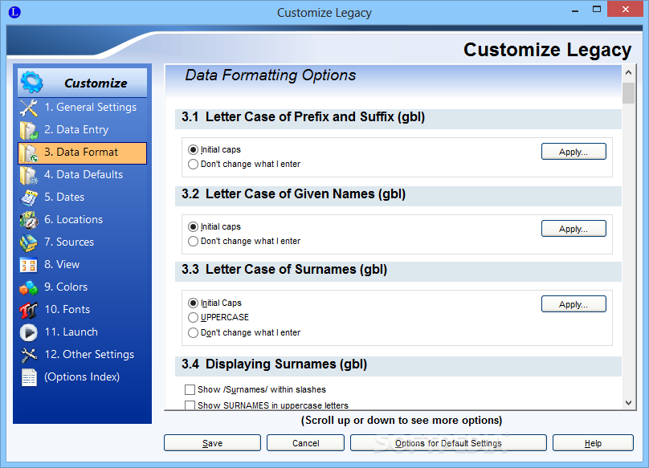Click the Help button
The width and height of the screenshot is (649, 468).
pyautogui.click(x=593, y=443)
